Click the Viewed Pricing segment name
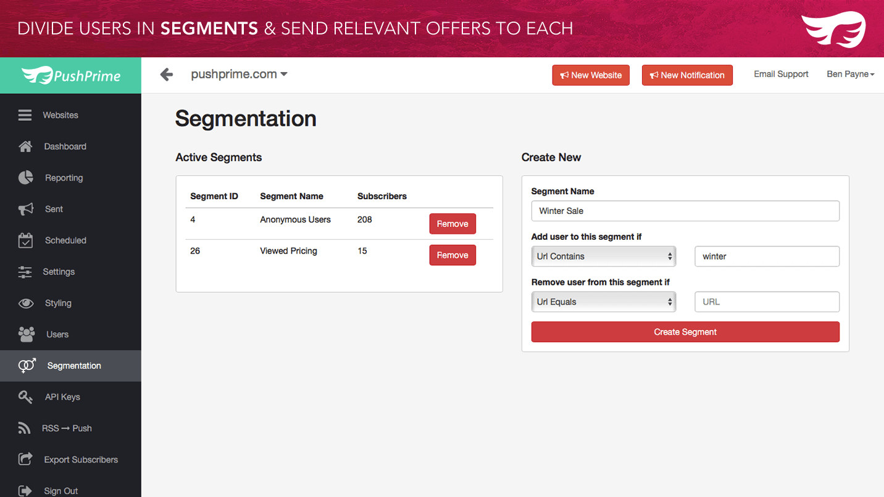Viewport: 884px width, 497px height. tap(288, 251)
